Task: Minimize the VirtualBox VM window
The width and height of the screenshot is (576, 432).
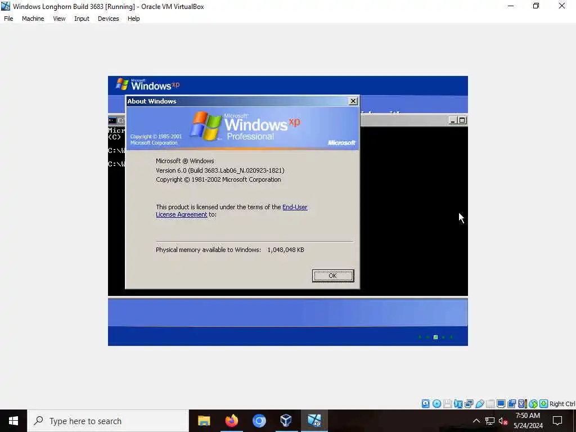Action: tap(511, 6)
